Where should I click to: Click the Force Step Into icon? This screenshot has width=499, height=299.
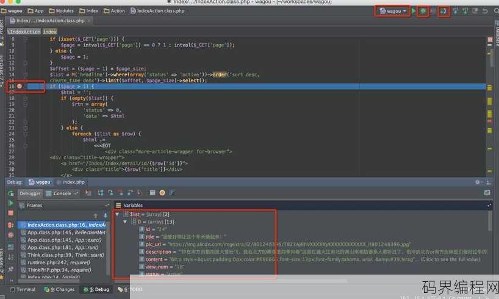(x=120, y=193)
